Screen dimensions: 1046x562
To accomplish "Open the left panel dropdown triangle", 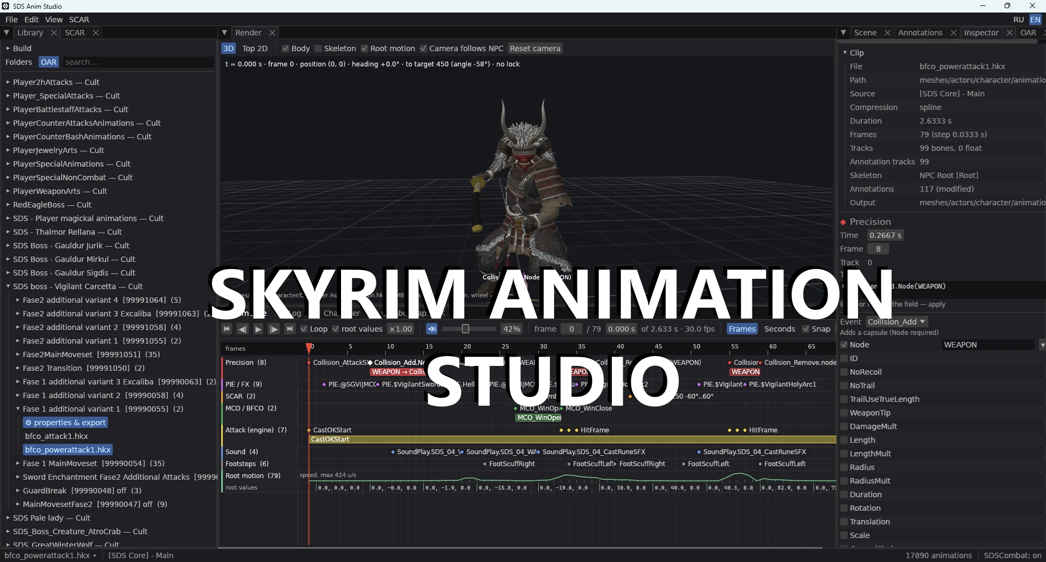I will click(x=7, y=33).
